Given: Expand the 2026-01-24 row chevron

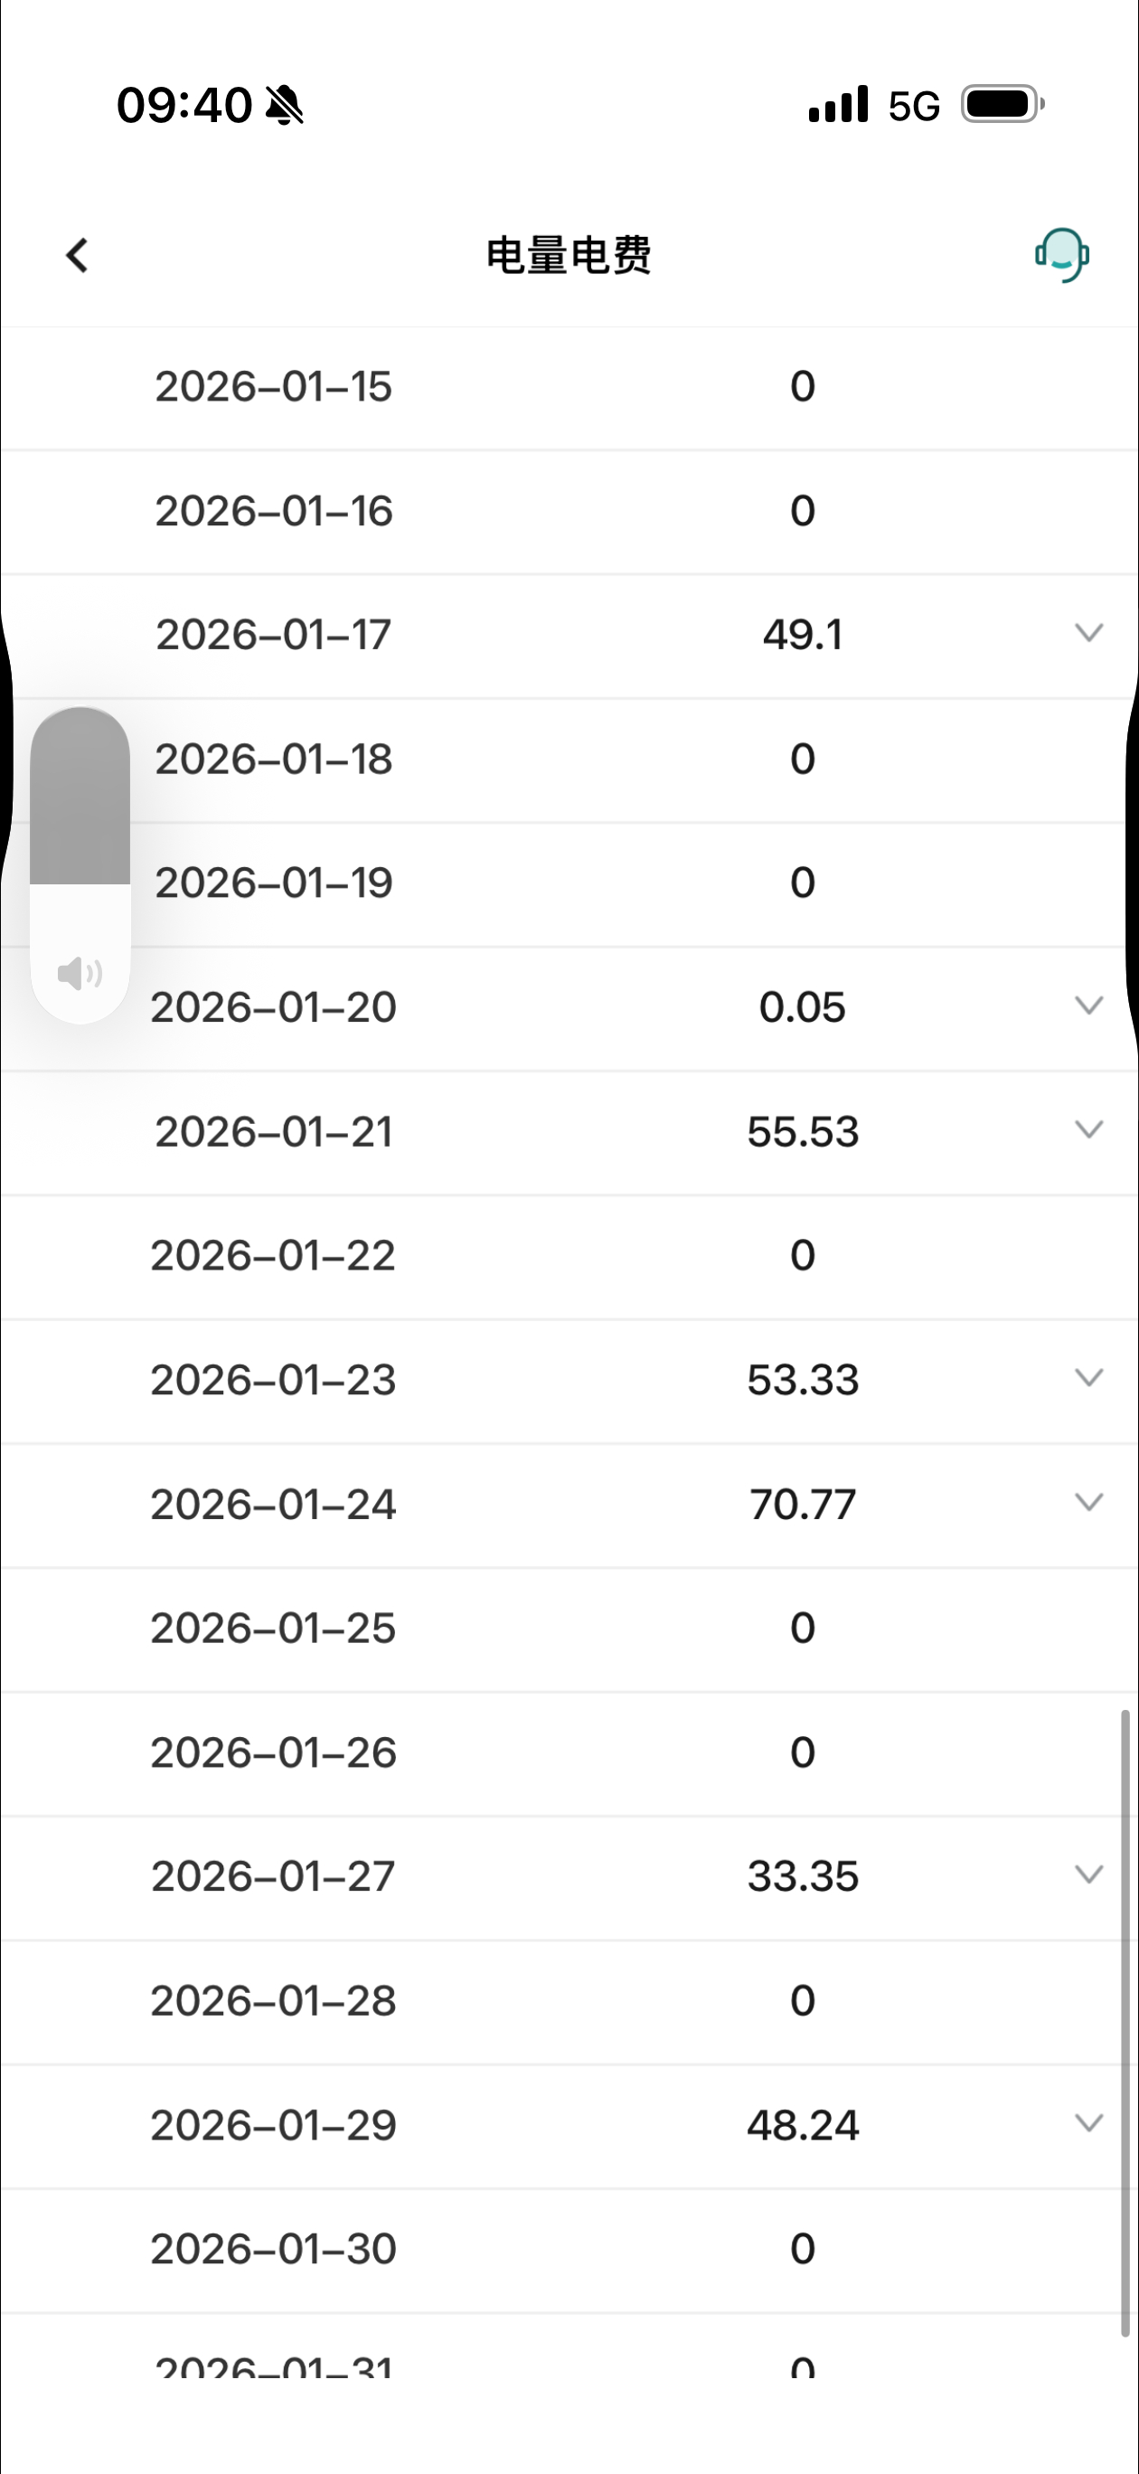Looking at the screenshot, I should pyautogui.click(x=1088, y=1502).
